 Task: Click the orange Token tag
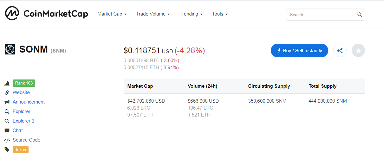click(x=21, y=149)
